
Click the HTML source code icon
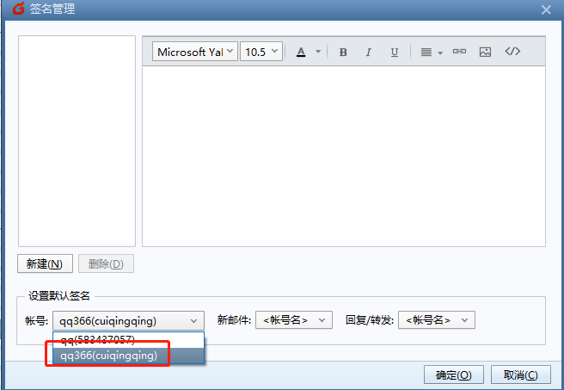coord(512,52)
